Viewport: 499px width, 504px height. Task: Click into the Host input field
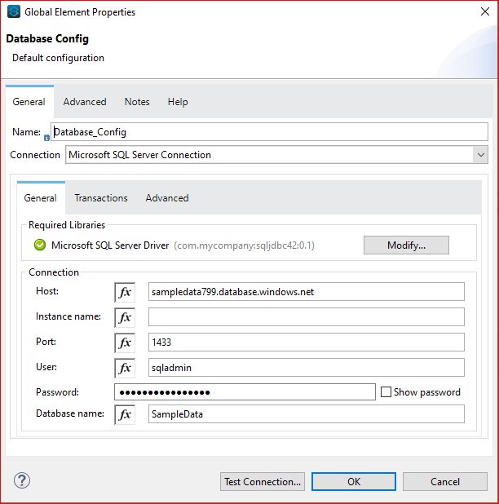307,291
